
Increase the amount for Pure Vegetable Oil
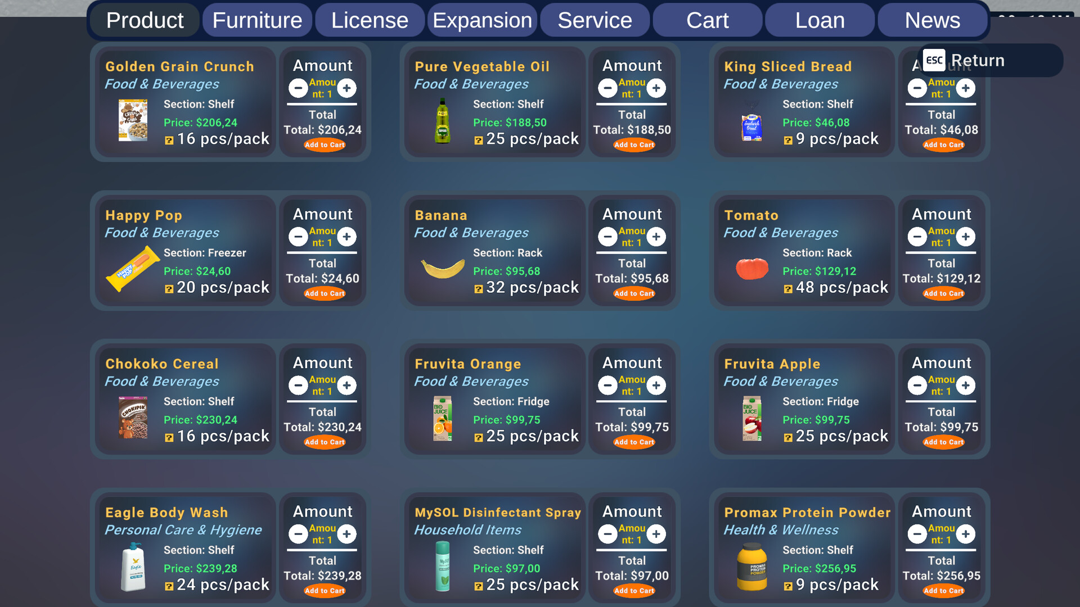[x=656, y=88]
